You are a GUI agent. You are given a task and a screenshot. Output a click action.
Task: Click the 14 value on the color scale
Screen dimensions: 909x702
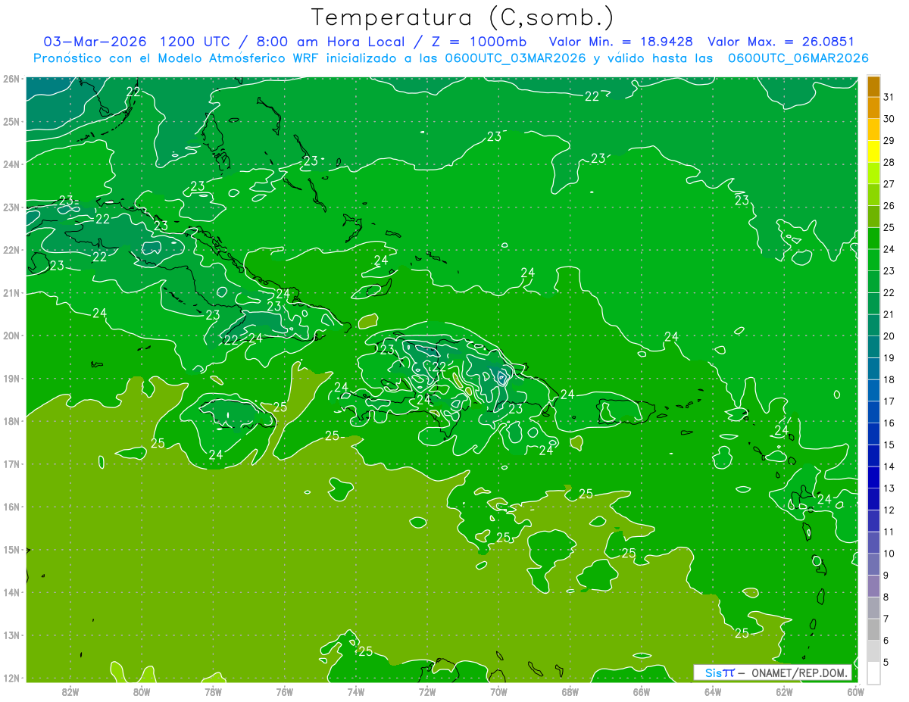889,466
